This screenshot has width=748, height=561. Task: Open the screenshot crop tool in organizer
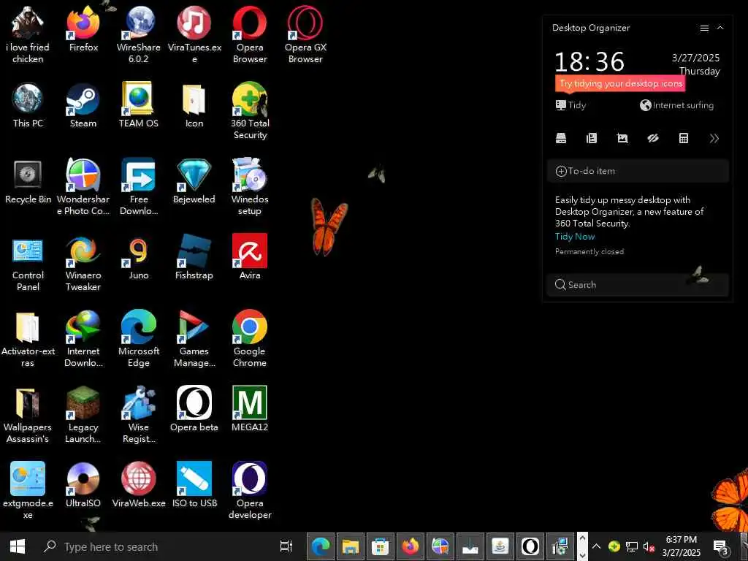tap(622, 138)
